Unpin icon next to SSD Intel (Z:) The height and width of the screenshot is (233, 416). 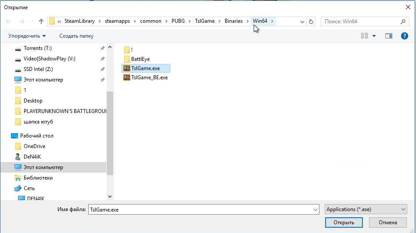pos(102,69)
